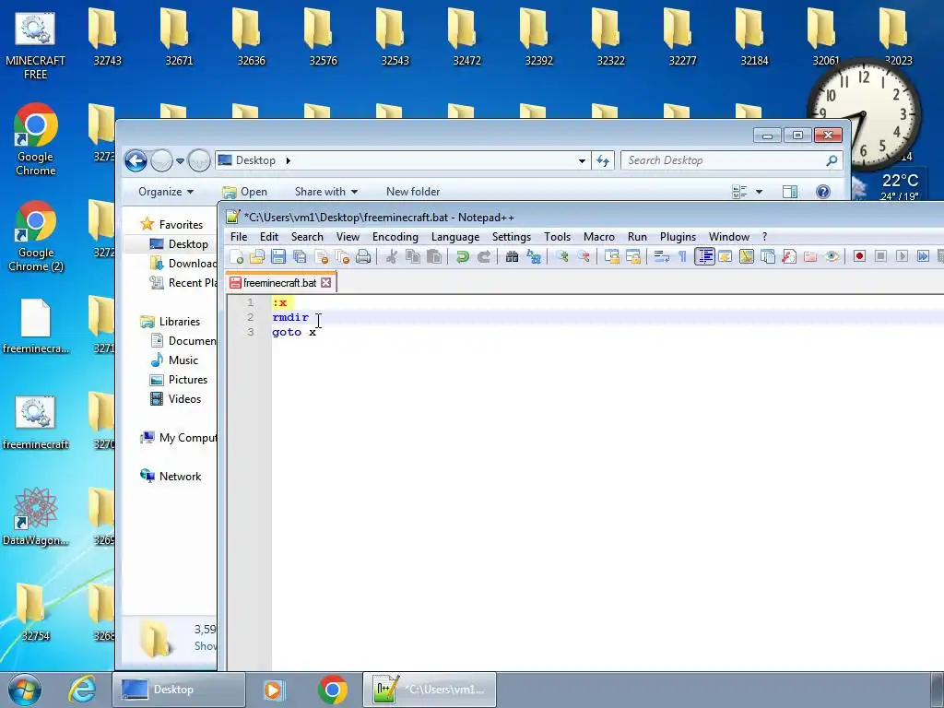Click the Stop Recording macro icon

pos(880,257)
